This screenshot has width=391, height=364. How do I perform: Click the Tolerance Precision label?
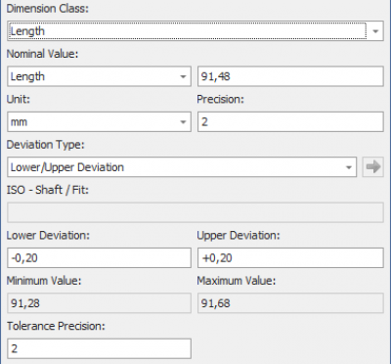[56, 326]
